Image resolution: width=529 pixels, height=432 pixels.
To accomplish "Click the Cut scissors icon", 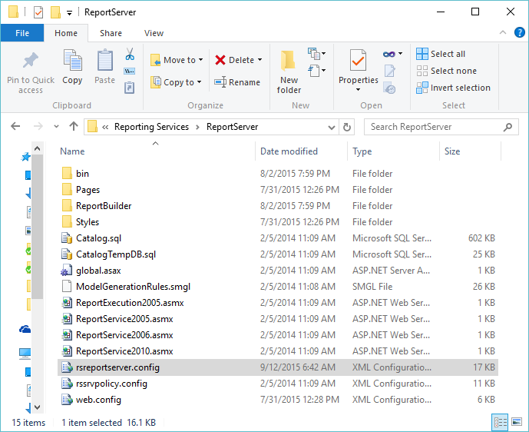I will coord(130,54).
